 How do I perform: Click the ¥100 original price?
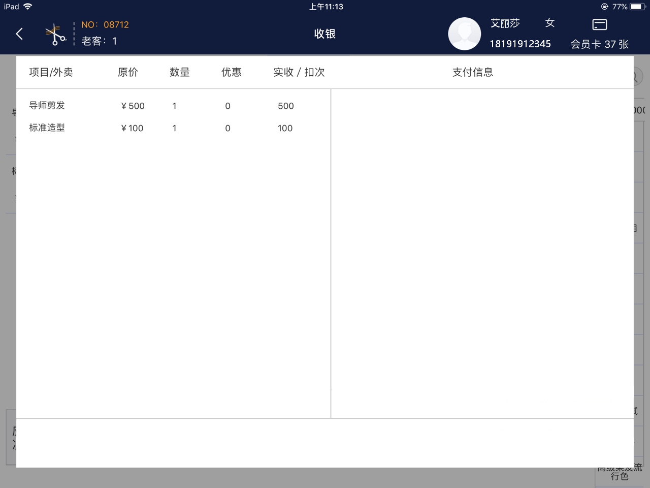tap(132, 128)
